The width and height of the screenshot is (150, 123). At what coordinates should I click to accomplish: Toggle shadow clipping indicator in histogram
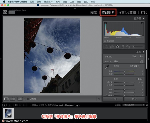point(105,23)
